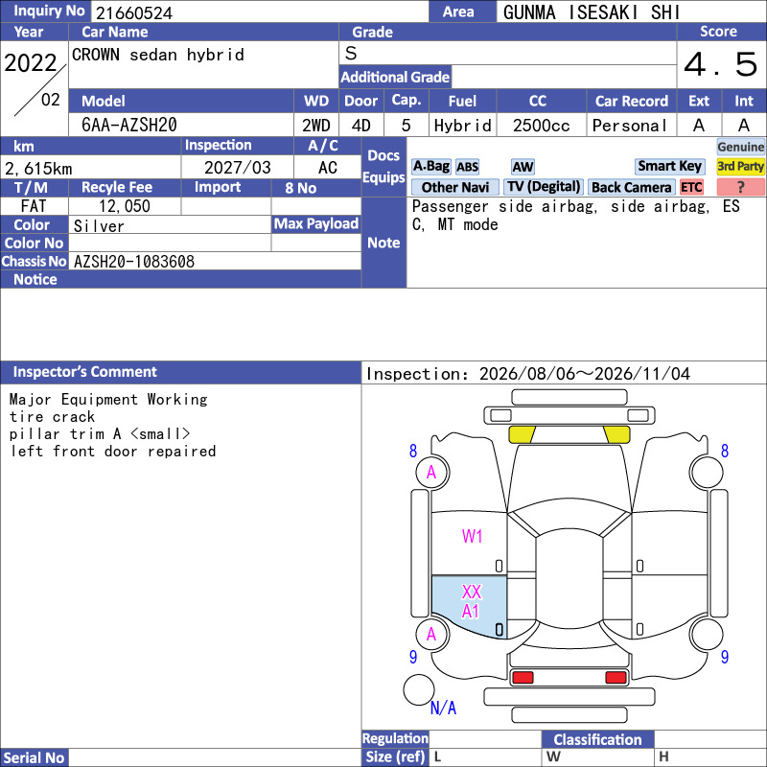Screen dimensions: 767x767
Task: Click the front left tire A marker
Action: (x=432, y=473)
